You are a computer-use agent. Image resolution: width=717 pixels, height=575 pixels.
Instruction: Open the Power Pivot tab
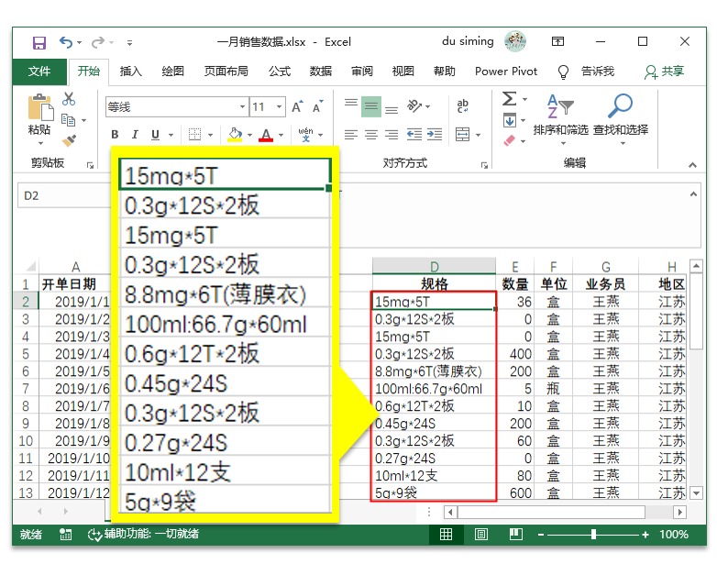(x=506, y=72)
